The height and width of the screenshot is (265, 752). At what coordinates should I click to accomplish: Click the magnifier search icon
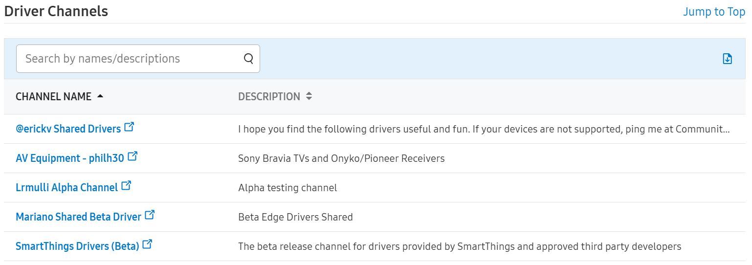[x=248, y=59]
